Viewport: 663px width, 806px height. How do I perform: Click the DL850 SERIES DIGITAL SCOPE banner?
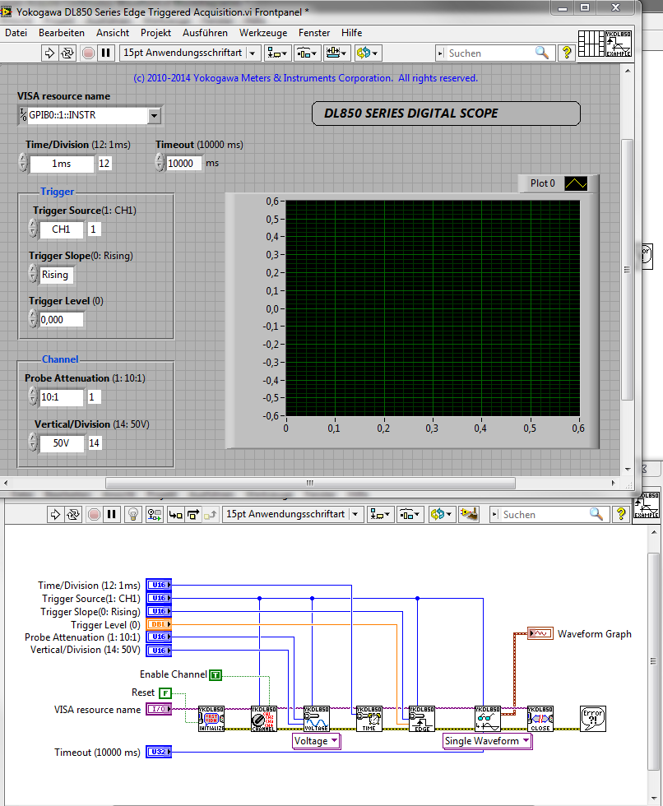446,113
